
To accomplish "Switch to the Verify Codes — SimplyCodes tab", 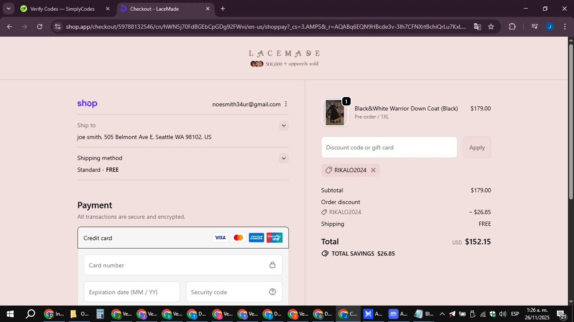I will [62, 9].
